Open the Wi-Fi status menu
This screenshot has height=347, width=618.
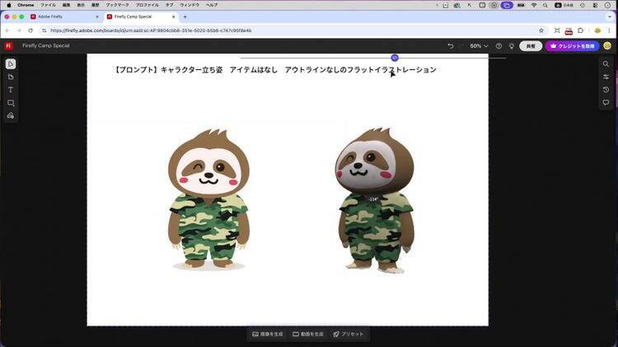[534, 5]
